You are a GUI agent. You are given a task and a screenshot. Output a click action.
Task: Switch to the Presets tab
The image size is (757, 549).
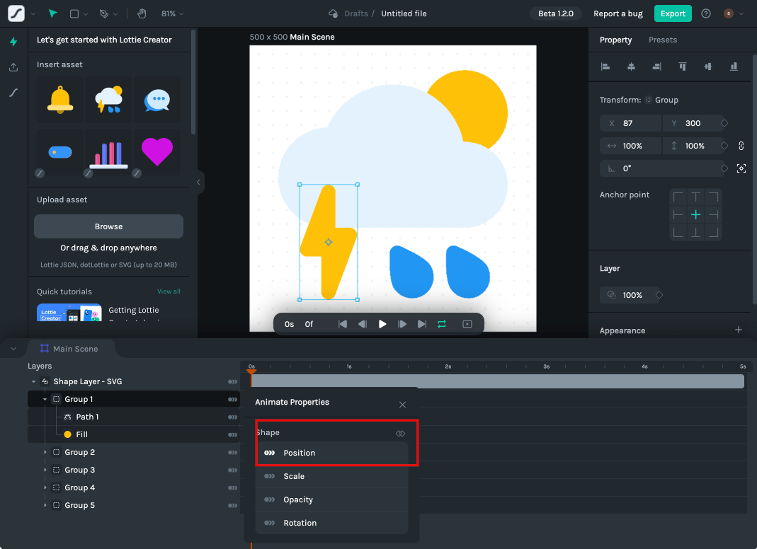[x=663, y=40]
